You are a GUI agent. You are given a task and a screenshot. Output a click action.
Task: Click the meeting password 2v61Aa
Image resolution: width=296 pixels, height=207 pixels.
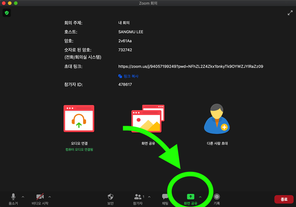coord(125,41)
